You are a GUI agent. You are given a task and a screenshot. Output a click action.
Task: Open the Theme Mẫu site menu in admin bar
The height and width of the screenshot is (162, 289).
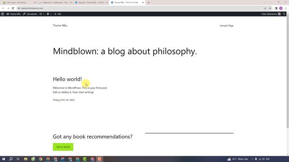click(x=14, y=14)
